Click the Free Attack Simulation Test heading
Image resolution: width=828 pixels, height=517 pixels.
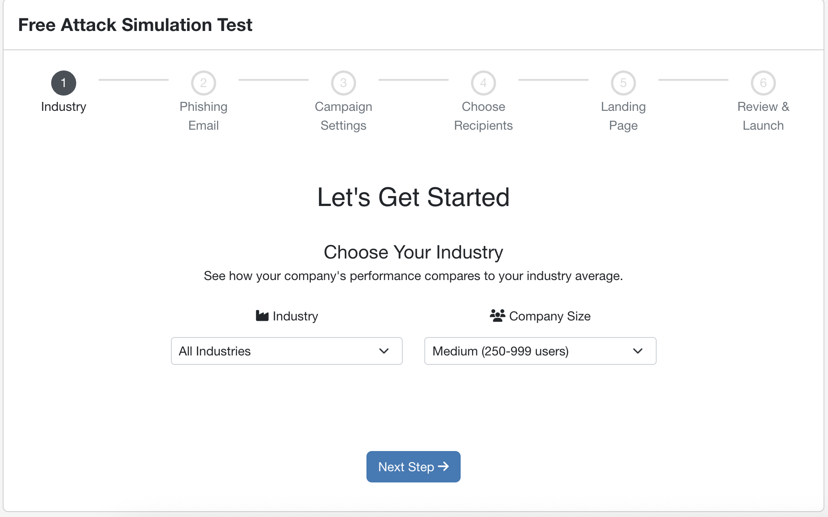[135, 25]
